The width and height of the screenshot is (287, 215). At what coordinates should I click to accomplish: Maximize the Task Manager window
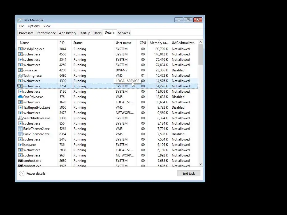pos(188,20)
